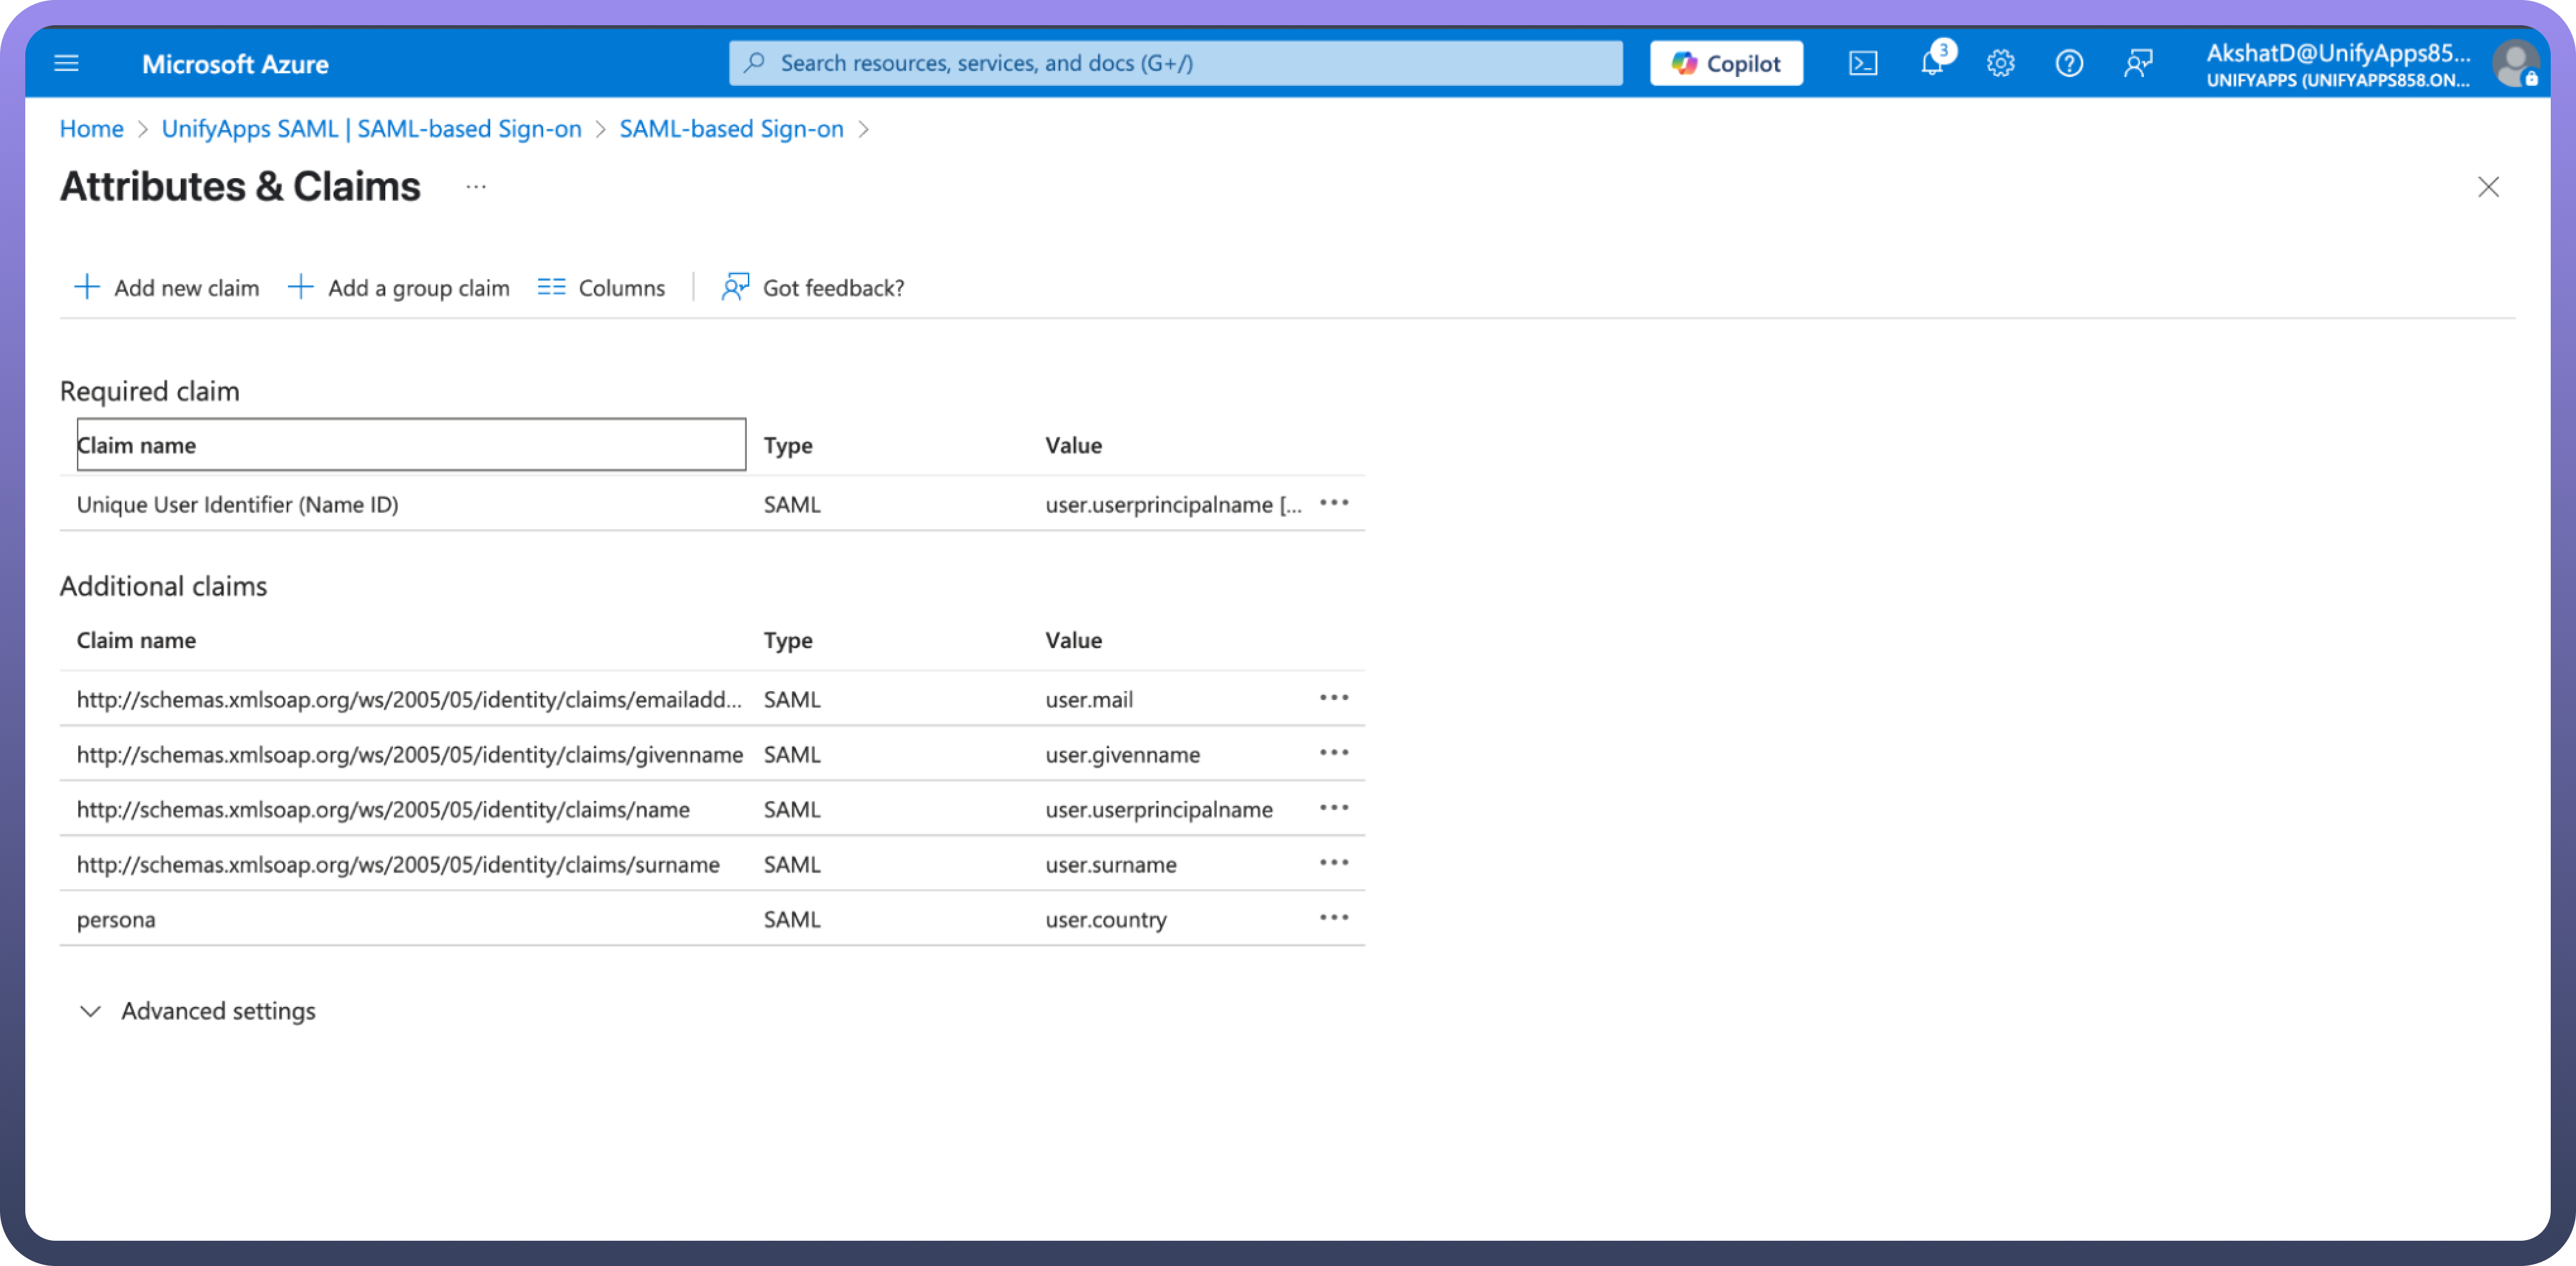2576x1266 pixels.
Task: Open portal settings gear icon
Action: click(x=2000, y=64)
